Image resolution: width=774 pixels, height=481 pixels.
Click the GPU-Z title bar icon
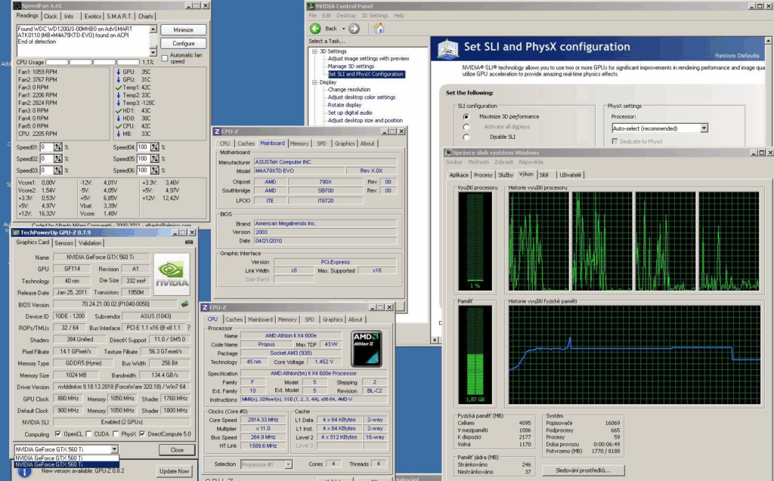(16, 233)
